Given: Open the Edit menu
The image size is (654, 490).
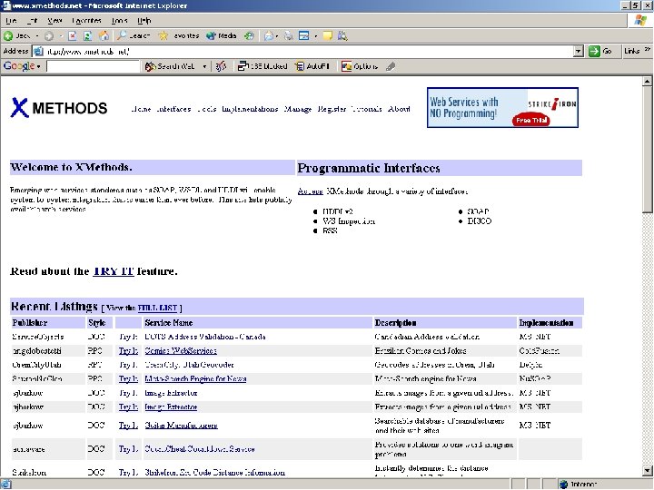Looking at the screenshot, I should (32, 20).
